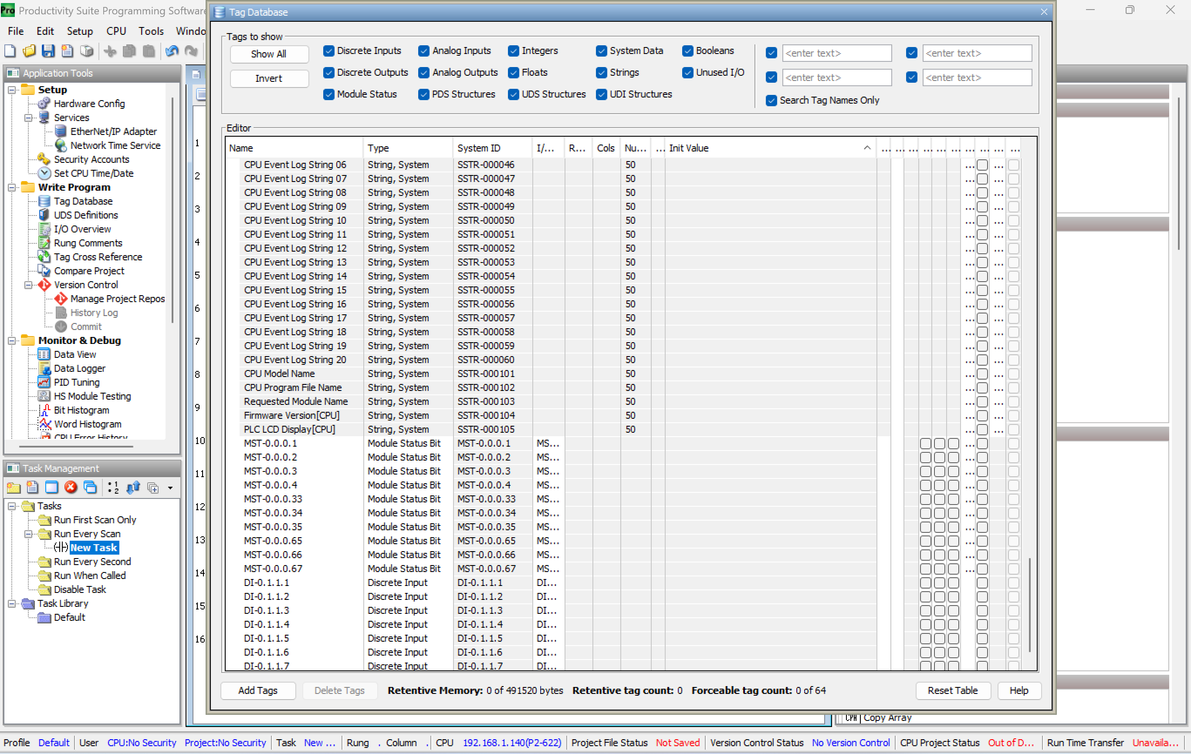Click the Undo arrow toolbar icon
The height and width of the screenshot is (754, 1191).
(x=172, y=51)
